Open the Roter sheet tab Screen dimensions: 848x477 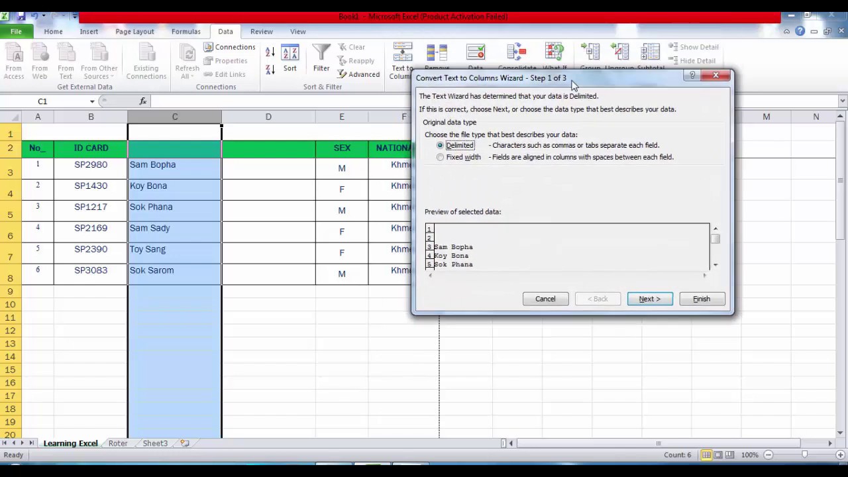118,443
